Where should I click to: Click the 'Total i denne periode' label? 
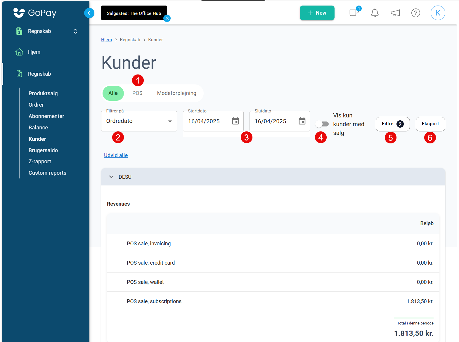pyautogui.click(x=415, y=323)
